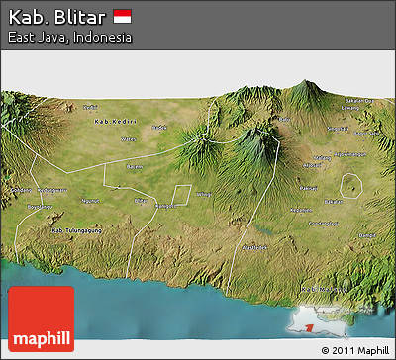The width and height of the screenshot is (396, 360).
Task: Click the Indonesian flag icon
Action: [123, 17]
